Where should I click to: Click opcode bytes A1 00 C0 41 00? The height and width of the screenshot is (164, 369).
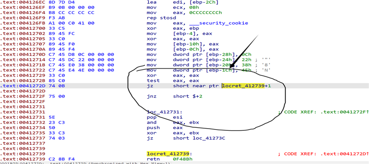pos(72,23)
